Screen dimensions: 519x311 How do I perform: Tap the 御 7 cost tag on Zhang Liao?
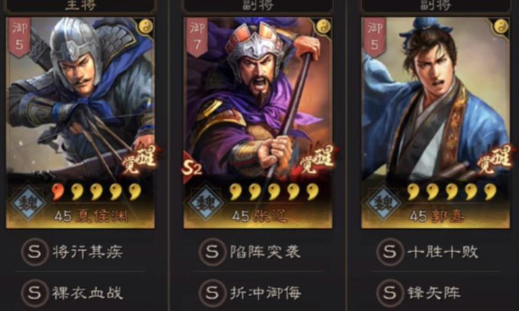(197, 36)
